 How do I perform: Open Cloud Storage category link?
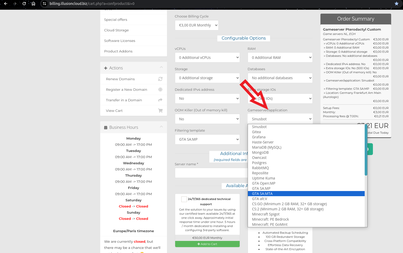click(133, 30)
